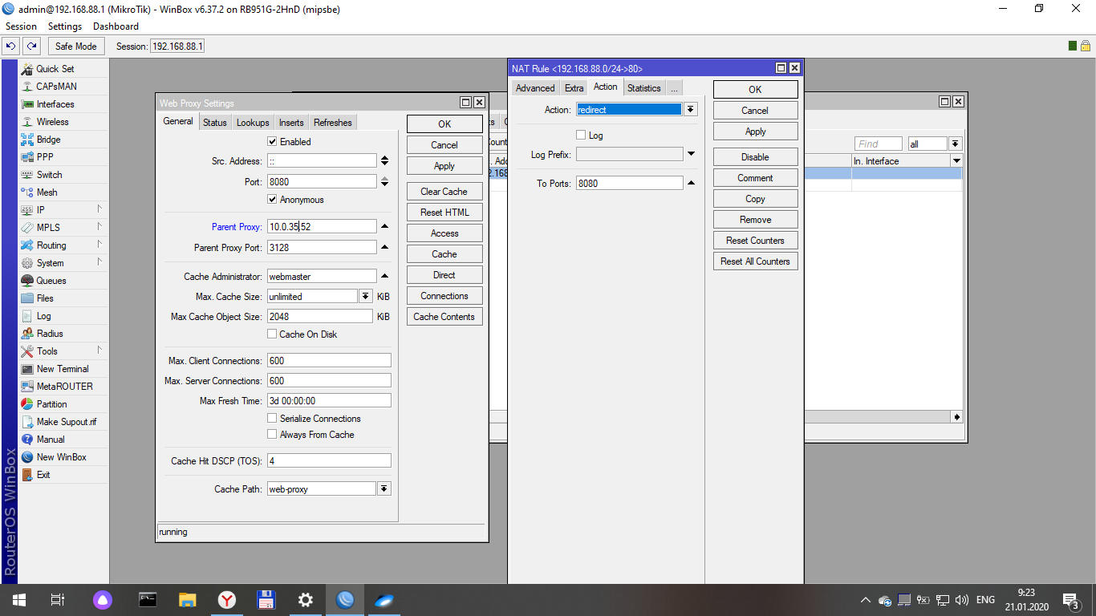Open the MetaROUTER section
1096x616 pixels.
(63, 387)
